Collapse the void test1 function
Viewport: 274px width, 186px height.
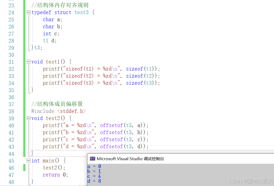point(29,62)
